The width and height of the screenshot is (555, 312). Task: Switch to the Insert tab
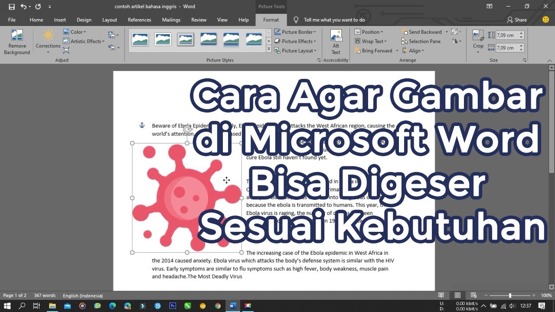(x=60, y=20)
